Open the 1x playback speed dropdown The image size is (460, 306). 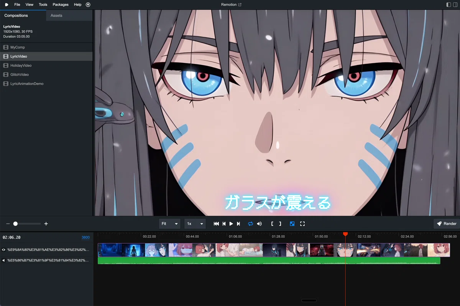coord(195,224)
